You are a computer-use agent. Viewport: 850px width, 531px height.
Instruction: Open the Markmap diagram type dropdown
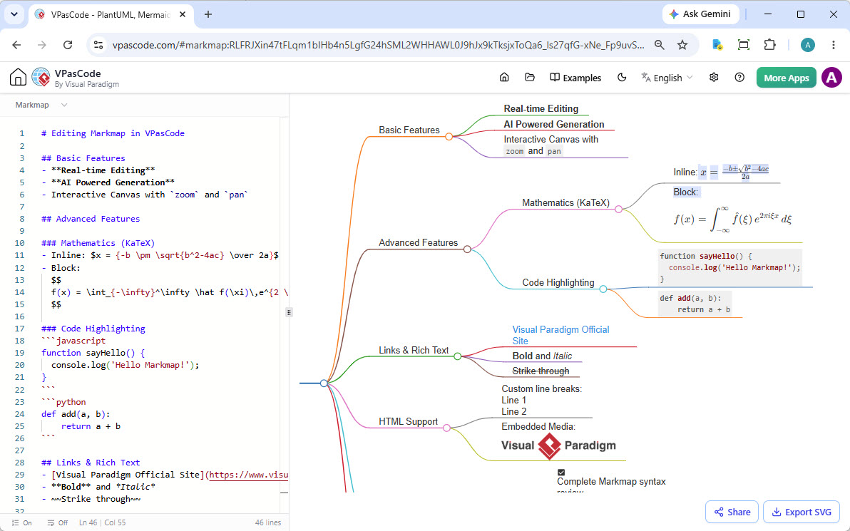[x=41, y=105]
